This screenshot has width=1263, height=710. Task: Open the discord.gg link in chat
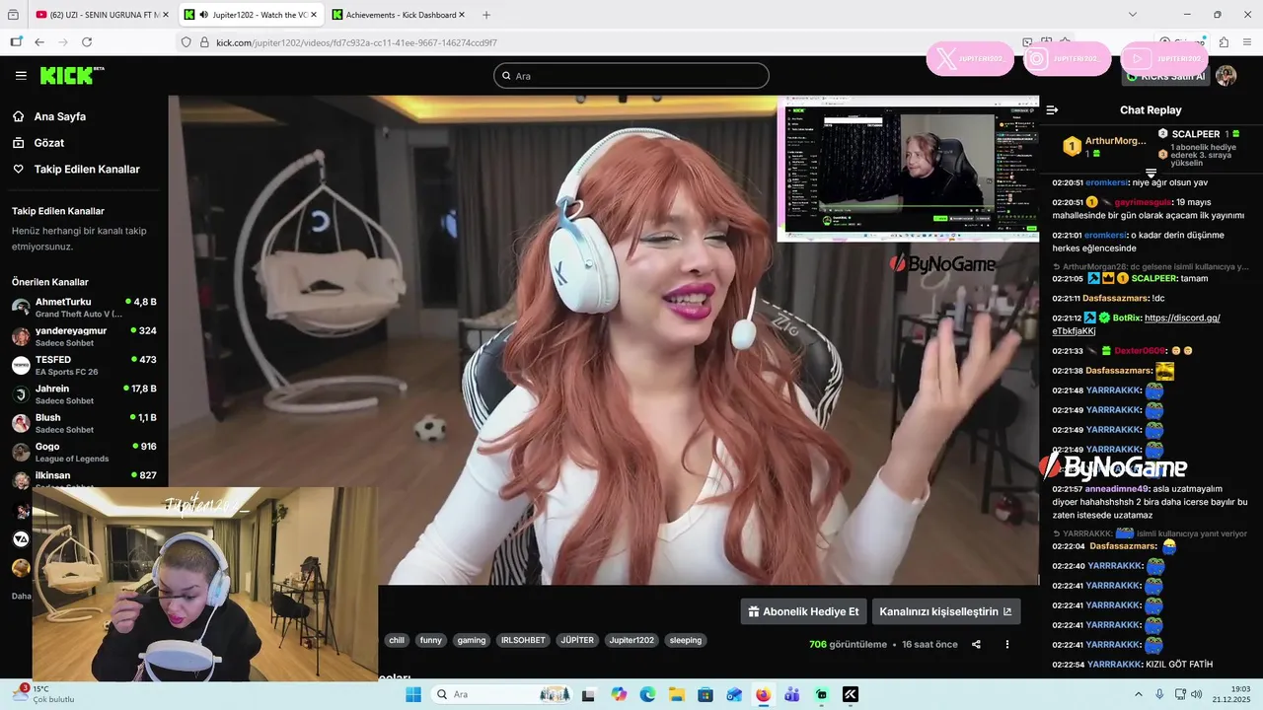click(1137, 324)
